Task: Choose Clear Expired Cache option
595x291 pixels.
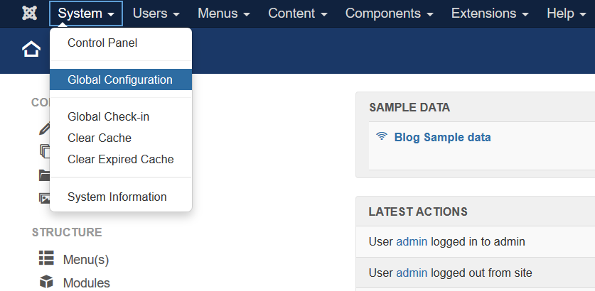Action: coord(120,160)
